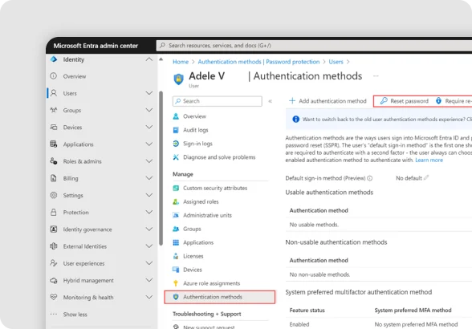Image resolution: width=472 pixels, height=329 pixels.
Task: Click the info icon beside Default sign-in method
Action: click(x=370, y=178)
